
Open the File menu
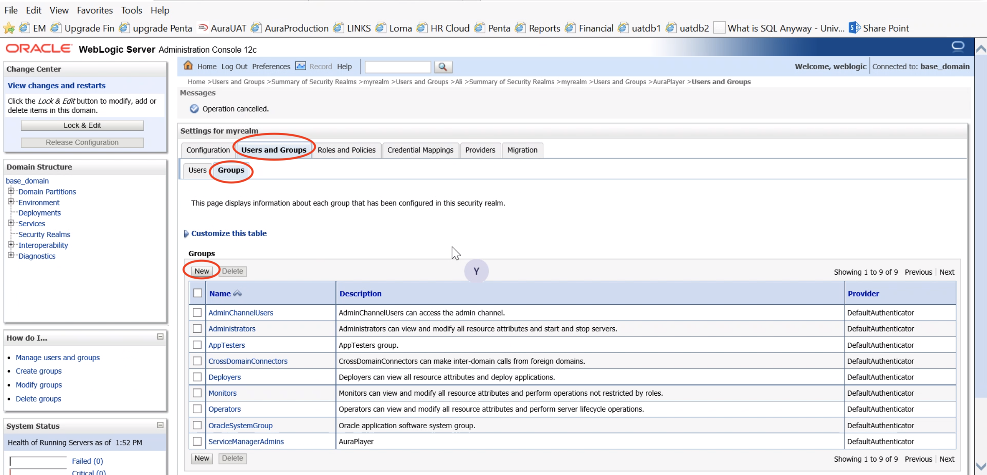click(11, 10)
